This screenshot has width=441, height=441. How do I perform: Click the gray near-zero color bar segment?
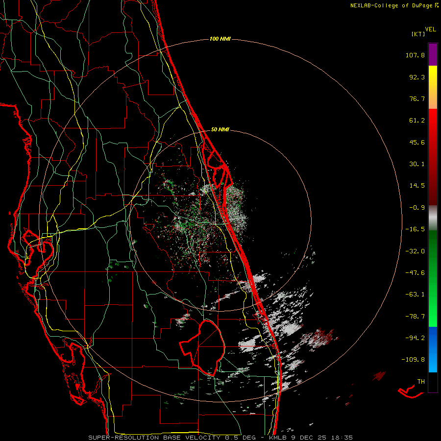coord(433,218)
